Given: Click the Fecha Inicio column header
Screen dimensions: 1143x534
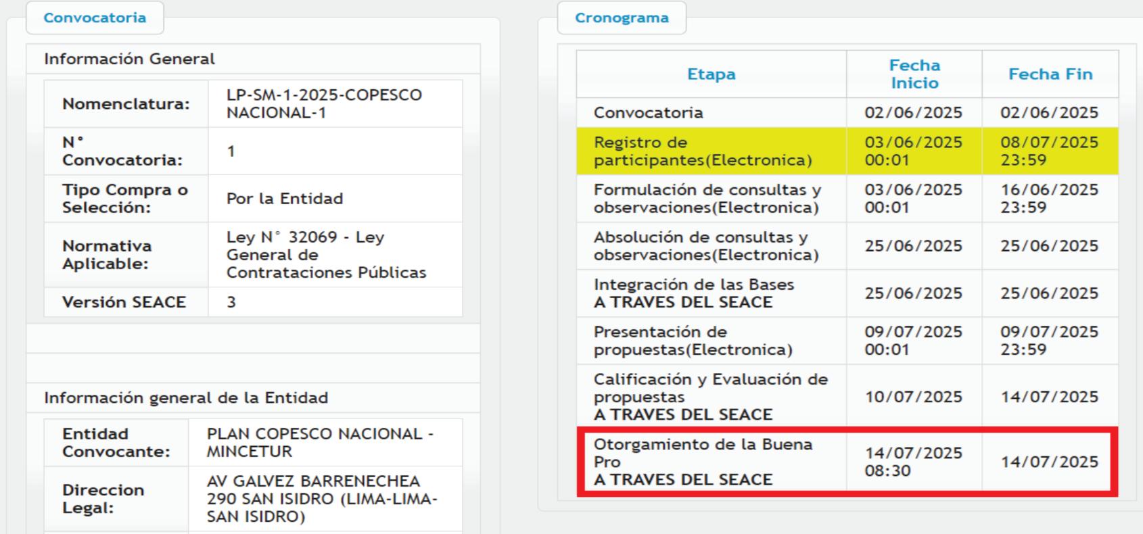Looking at the screenshot, I should pyautogui.click(x=914, y=74).
